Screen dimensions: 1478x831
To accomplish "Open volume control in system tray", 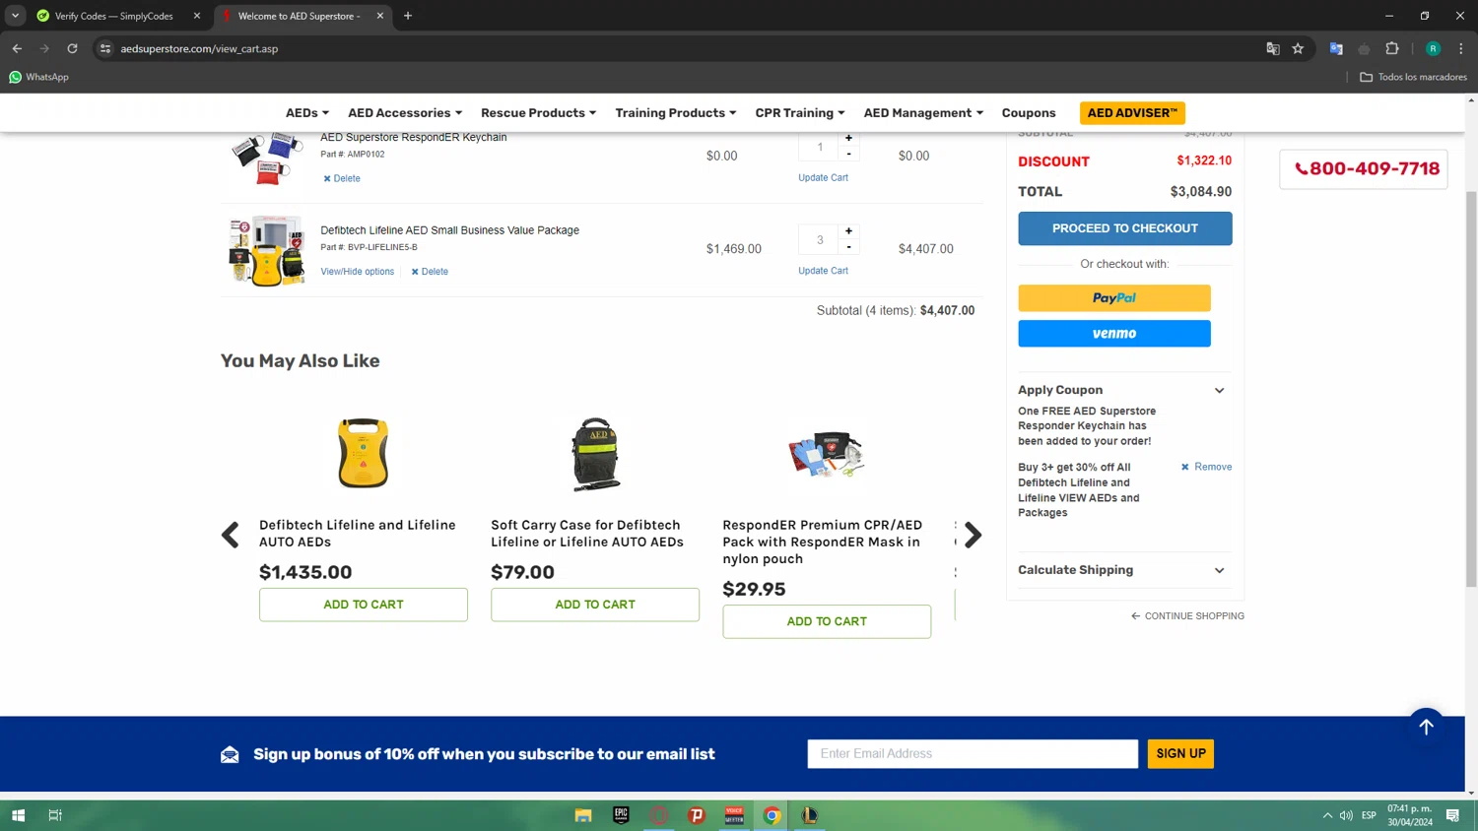I will 1346,815.
